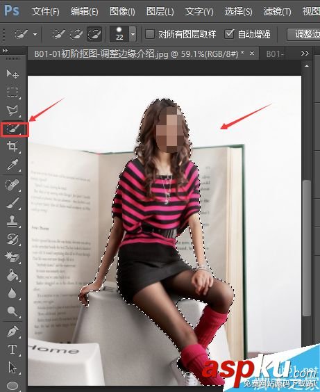Open the brush size 22 picker dropdown

coord(133,34)
